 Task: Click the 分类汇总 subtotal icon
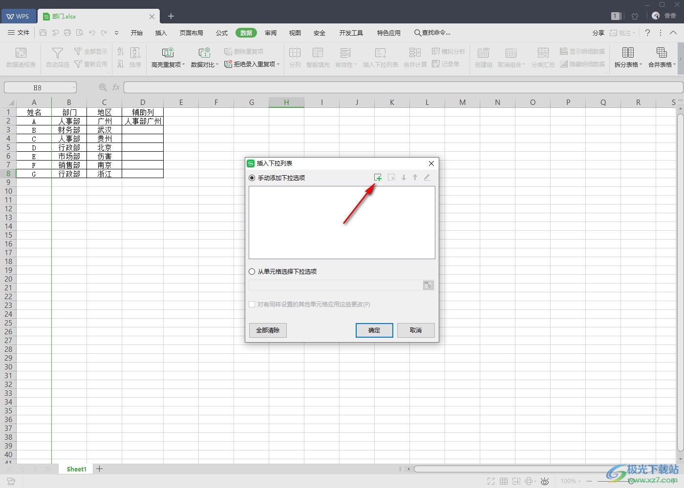[543, 53]
